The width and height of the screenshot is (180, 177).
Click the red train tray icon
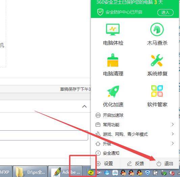tap(99, 173)
